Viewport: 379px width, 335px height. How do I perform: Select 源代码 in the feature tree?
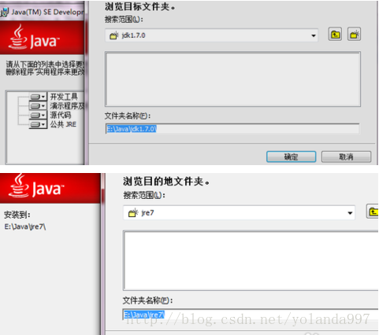61,115
